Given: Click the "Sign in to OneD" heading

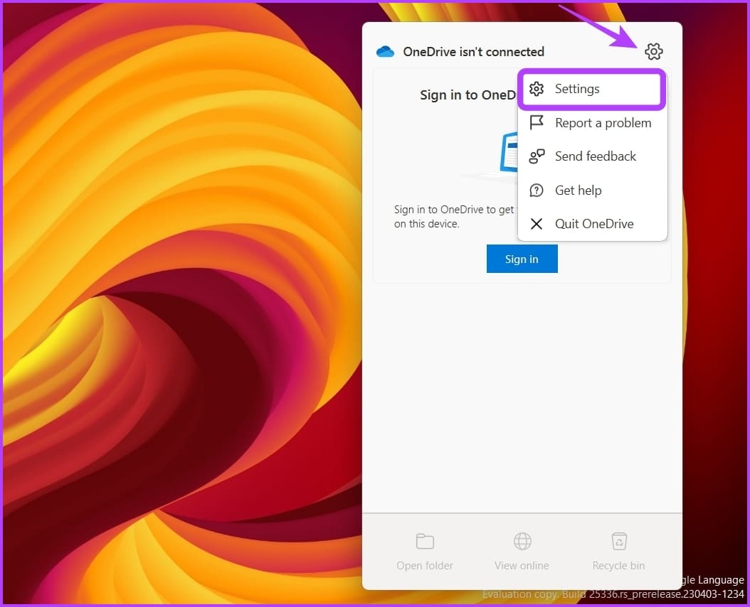Looking at the screenshot, I should pos(468,95).
